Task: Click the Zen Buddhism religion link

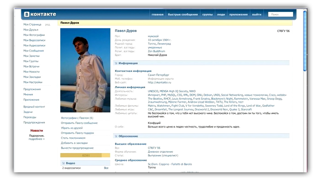Action: point(156,51)
